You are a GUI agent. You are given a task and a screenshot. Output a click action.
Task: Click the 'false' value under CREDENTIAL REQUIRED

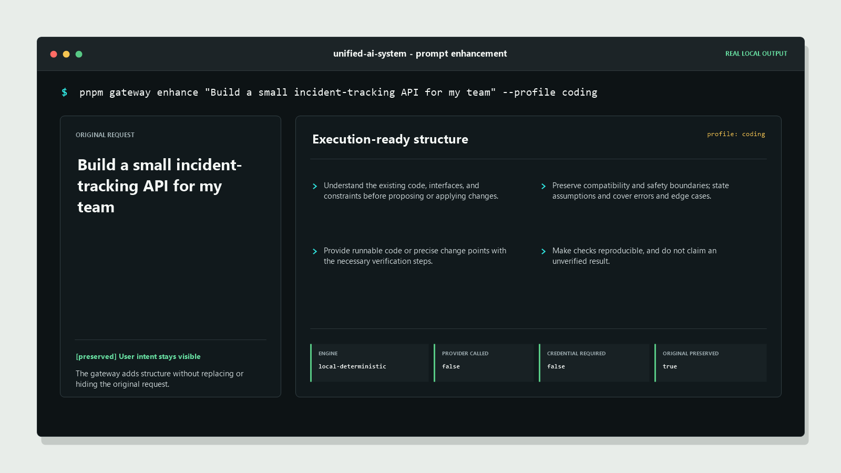coord(556,366)
